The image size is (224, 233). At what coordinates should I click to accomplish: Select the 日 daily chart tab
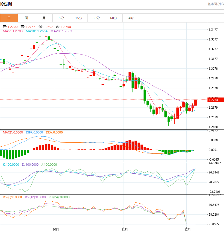[9, 18]
